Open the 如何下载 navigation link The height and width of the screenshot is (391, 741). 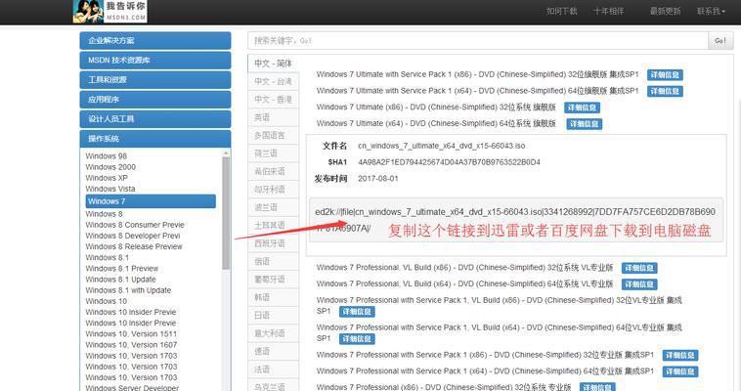[562, 11]
